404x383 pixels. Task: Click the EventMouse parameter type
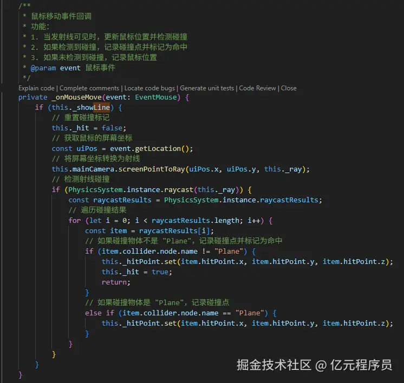tap(156, 97)
